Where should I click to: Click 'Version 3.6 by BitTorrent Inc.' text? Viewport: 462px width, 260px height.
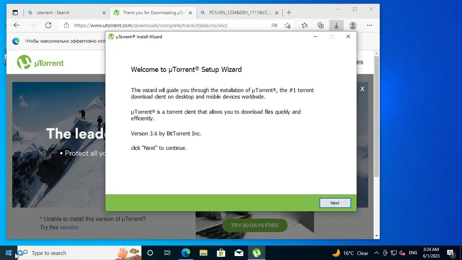pos(166,134)
